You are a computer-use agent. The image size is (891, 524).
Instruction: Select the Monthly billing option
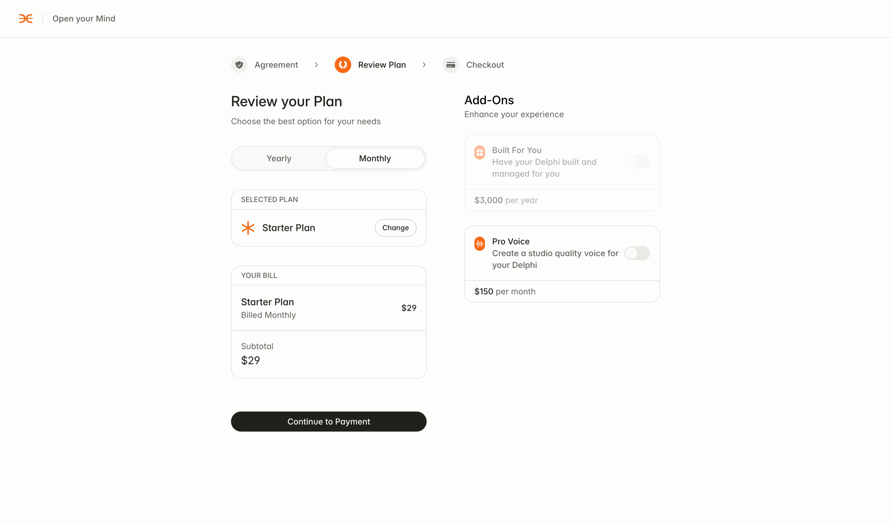point(374,158)
